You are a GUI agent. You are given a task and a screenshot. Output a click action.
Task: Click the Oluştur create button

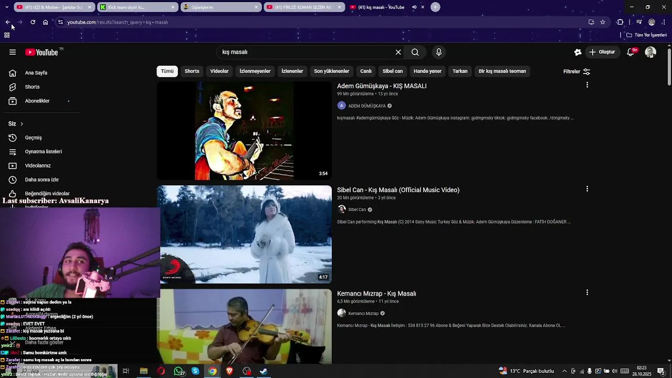click(x=602, y=52)
